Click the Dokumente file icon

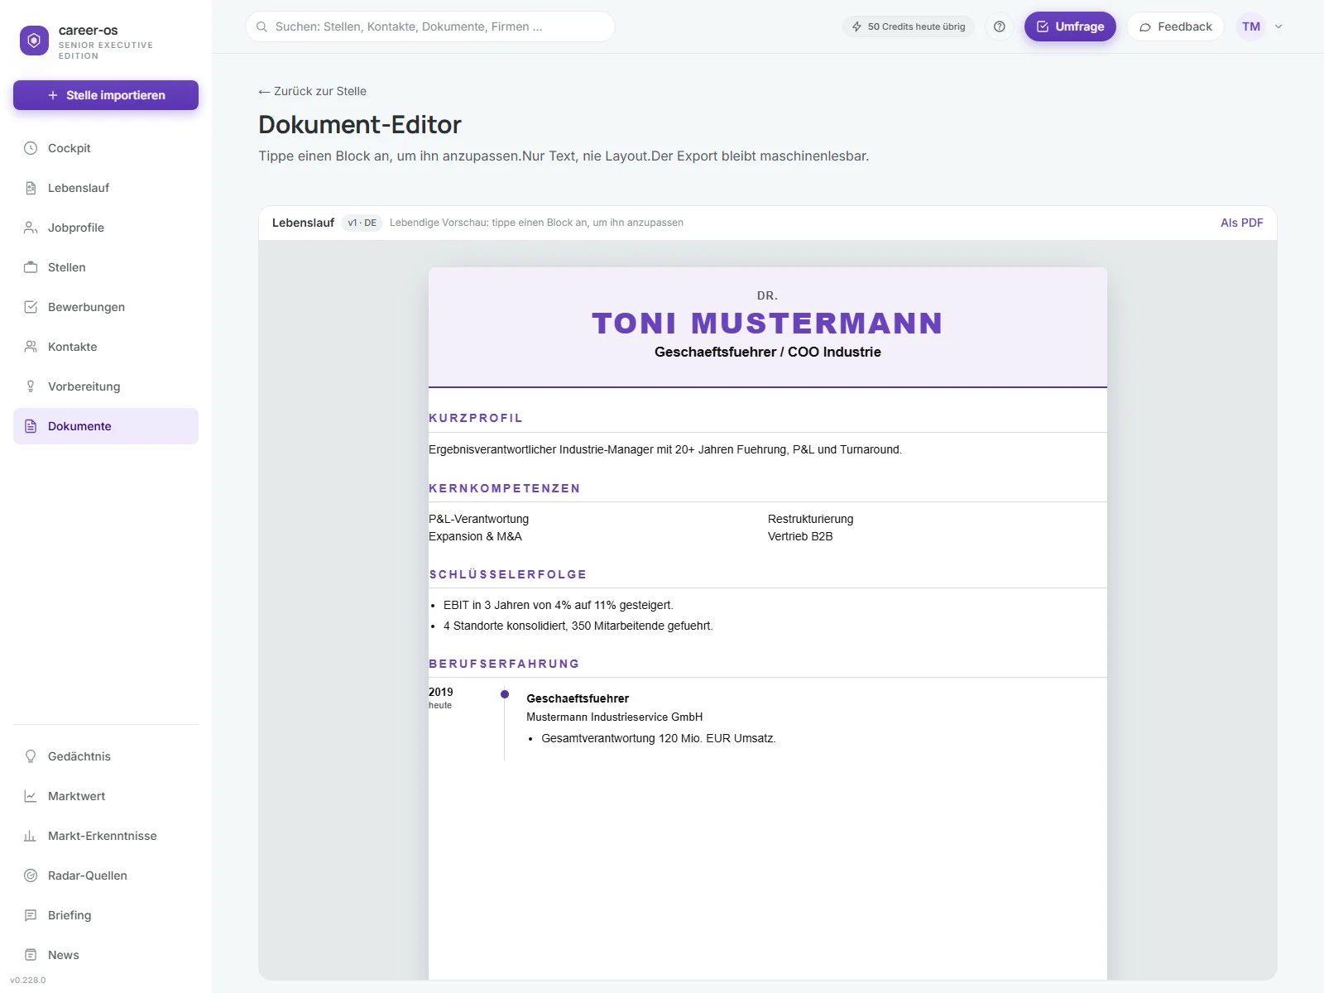point(31,426)
